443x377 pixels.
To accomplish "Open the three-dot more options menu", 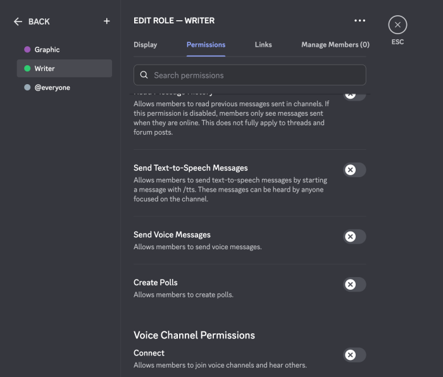I will tap(359, 21).
